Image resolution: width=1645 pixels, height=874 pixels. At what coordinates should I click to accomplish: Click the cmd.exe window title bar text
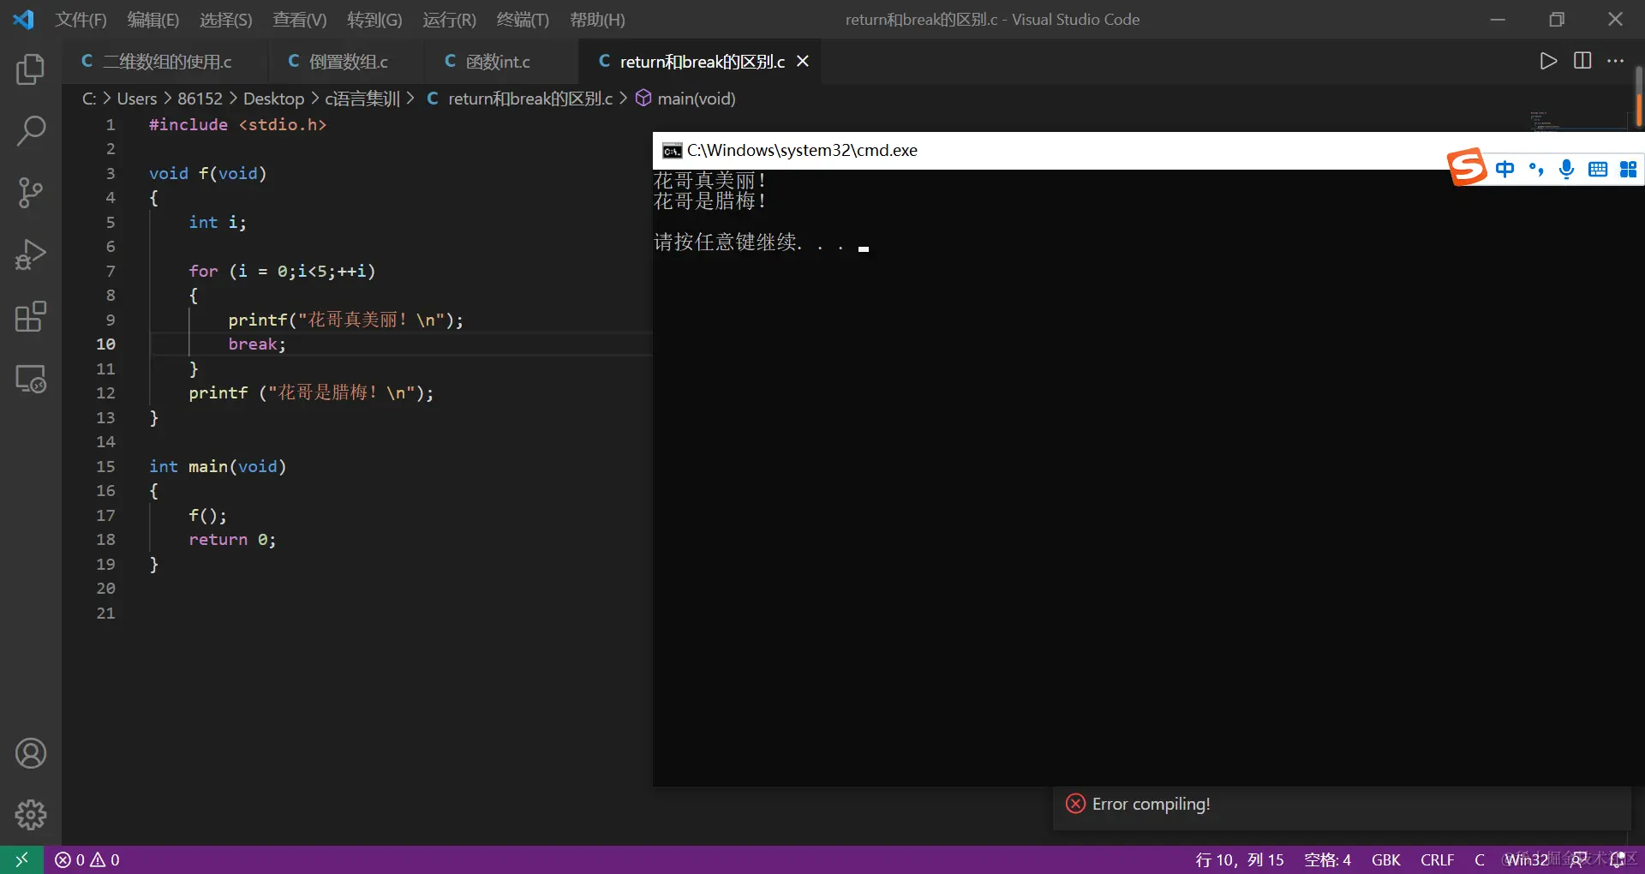(802, 151)
